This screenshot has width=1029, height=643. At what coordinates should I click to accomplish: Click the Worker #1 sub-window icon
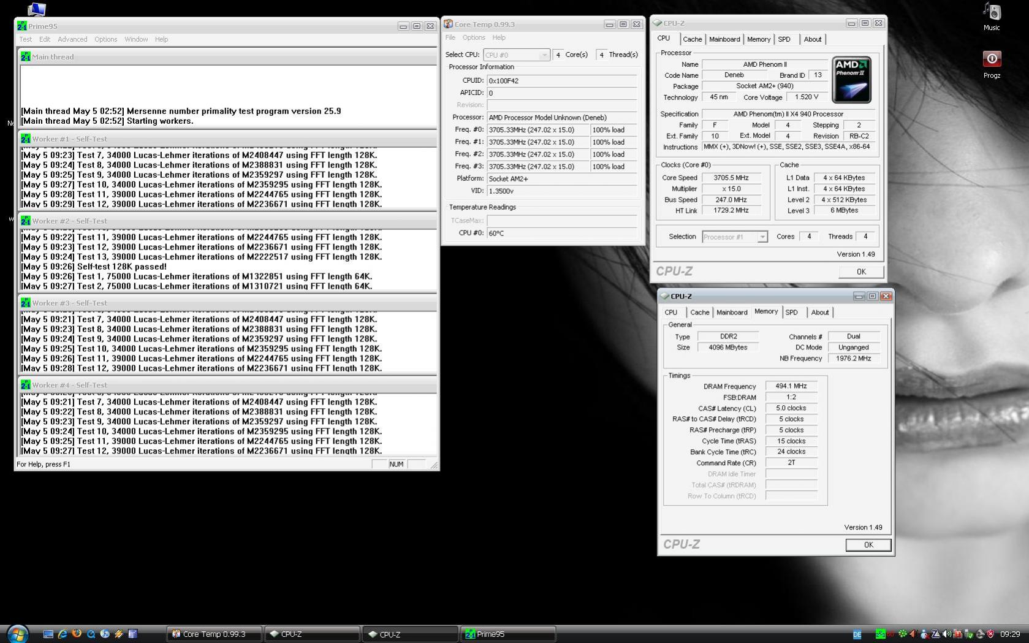tap(25, 139)
